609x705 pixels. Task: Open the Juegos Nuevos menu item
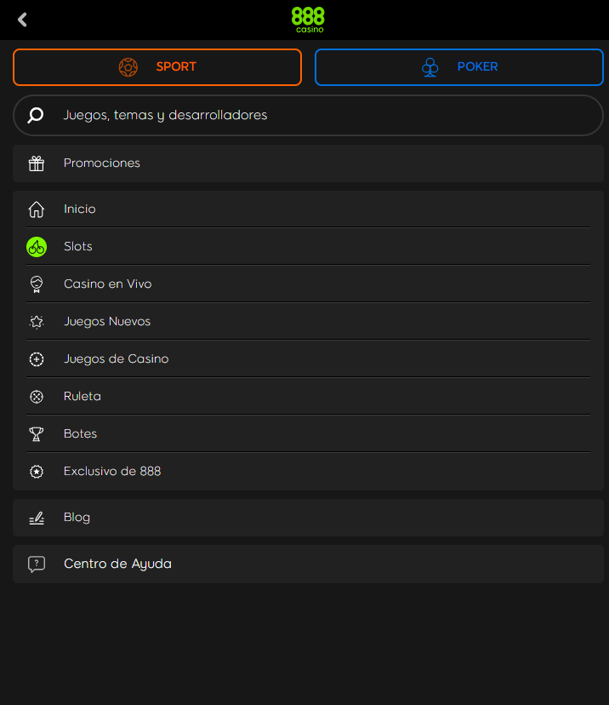coord(107,322)
